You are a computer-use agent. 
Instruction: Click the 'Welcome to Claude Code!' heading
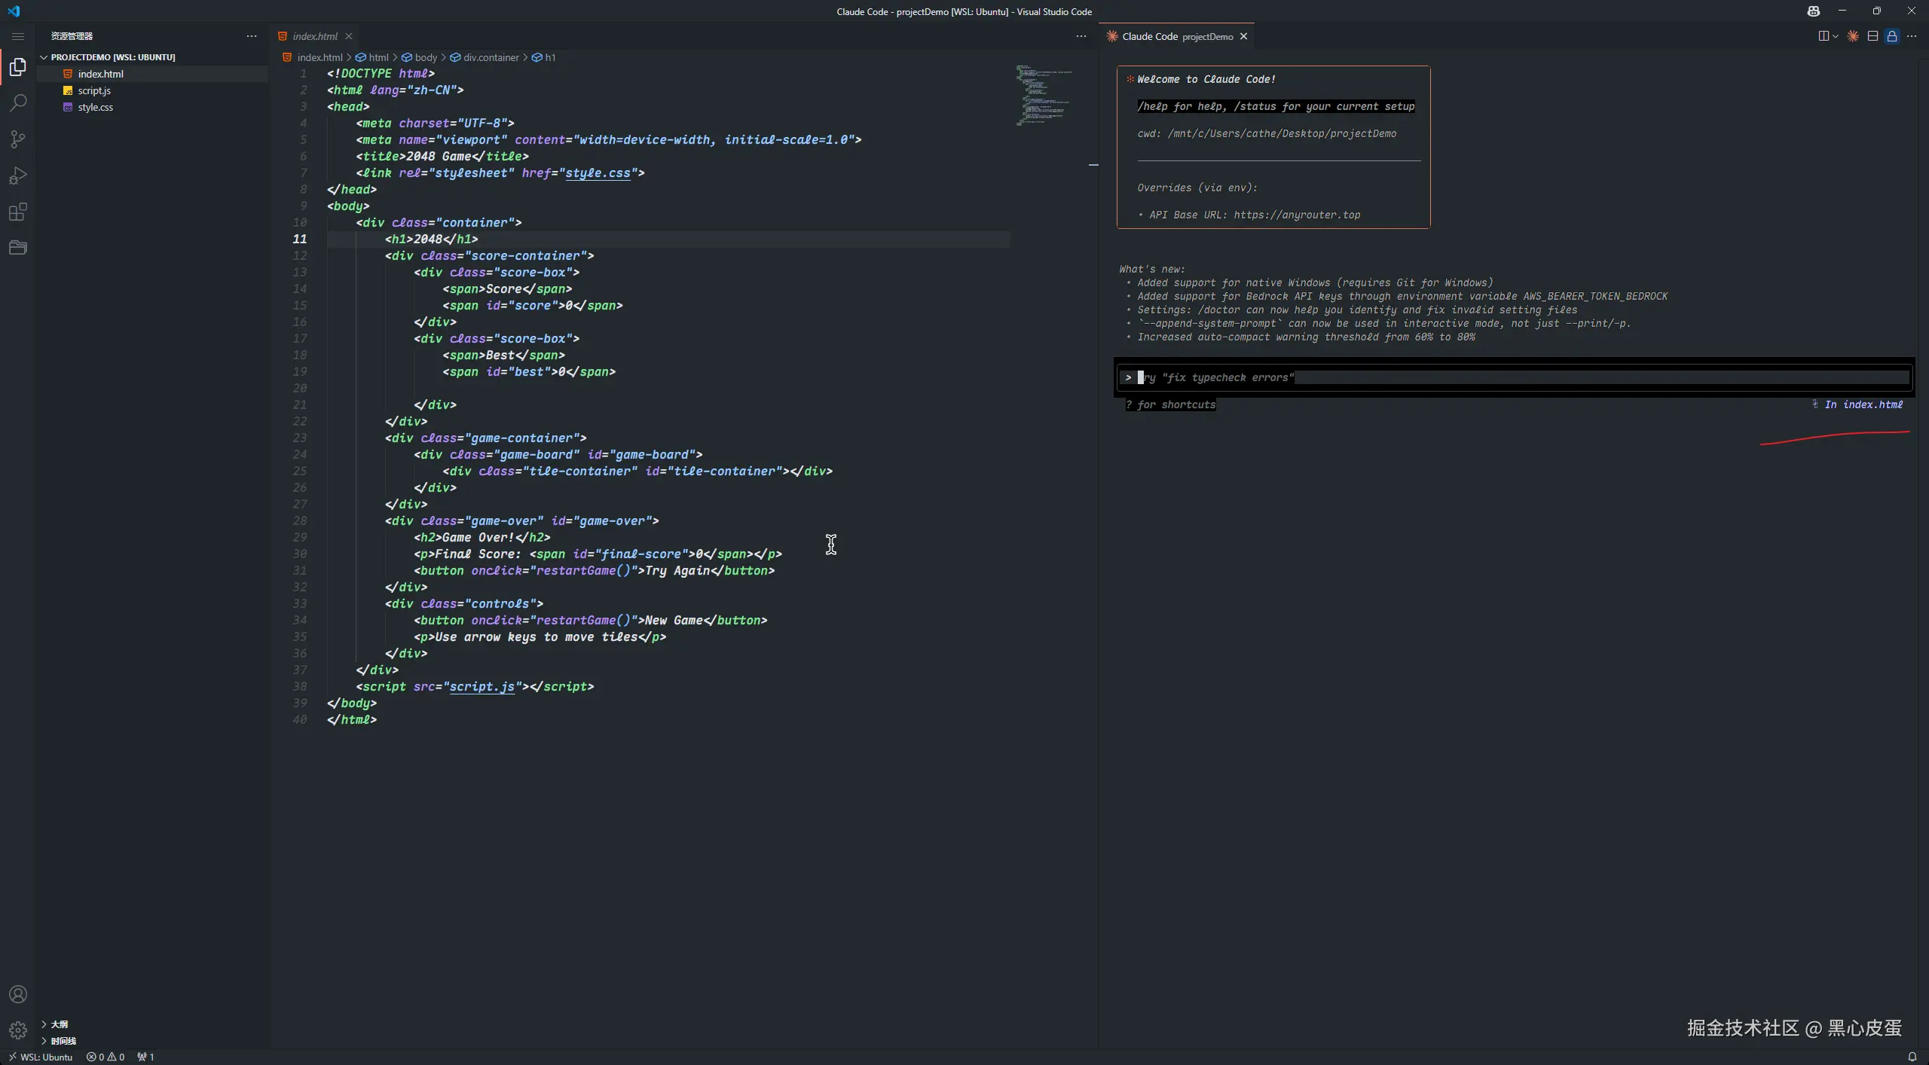point(1206,80)
